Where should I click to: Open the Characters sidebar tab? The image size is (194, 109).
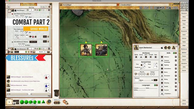pos(184,13)
